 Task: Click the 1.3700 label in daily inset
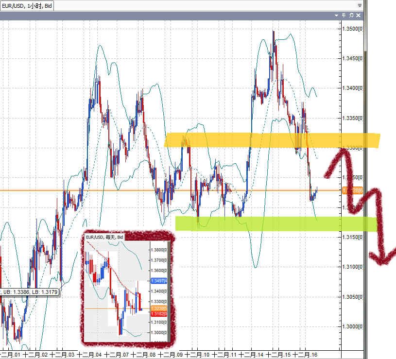point(159,260)
